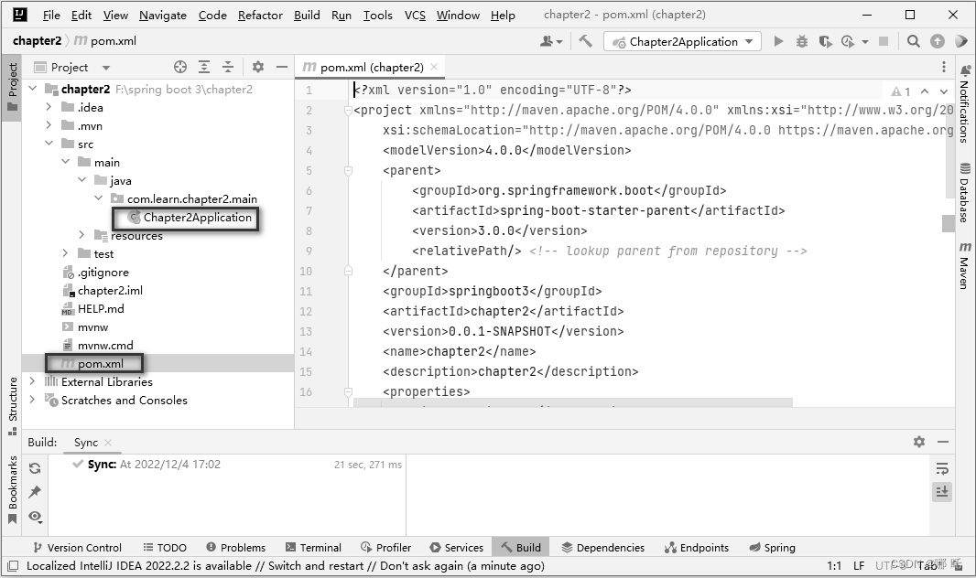Select opened file target icon in Project panel
Viewport: 976px width, 578px height.
pyautogui.click(x=179, y=67)
